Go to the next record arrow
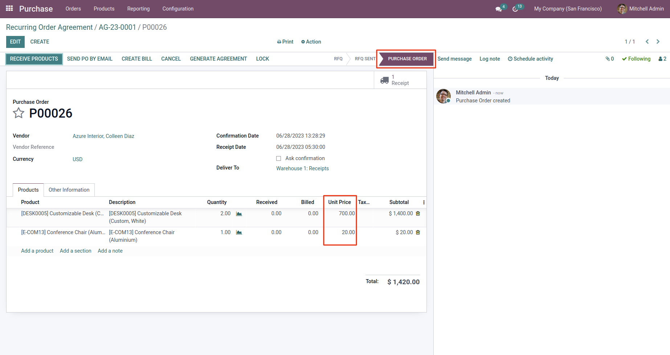Screen dimensions: 670x355 tap(658, 42)
